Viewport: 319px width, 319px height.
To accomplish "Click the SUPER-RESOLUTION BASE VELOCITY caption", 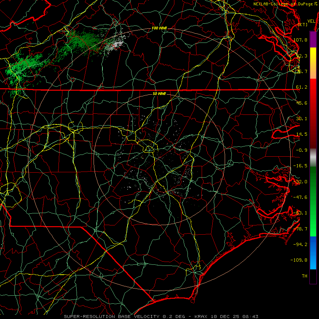I will (112, 317).
